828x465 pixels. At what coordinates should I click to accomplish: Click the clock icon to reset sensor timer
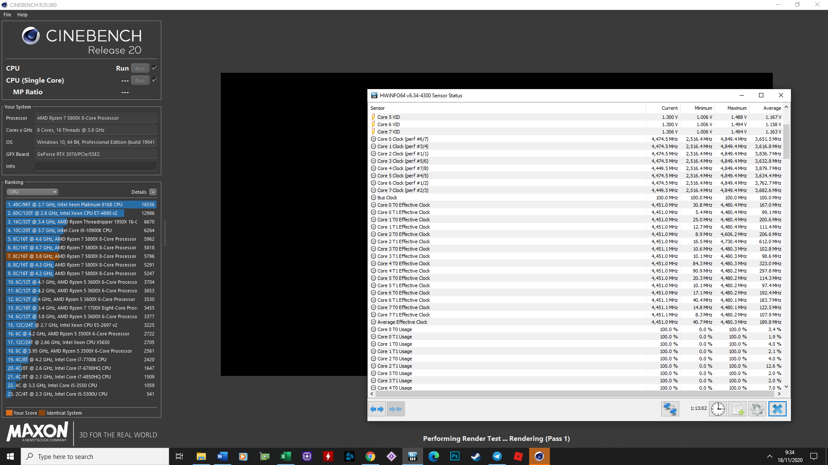pyautogui.click(x=718, y=409)
